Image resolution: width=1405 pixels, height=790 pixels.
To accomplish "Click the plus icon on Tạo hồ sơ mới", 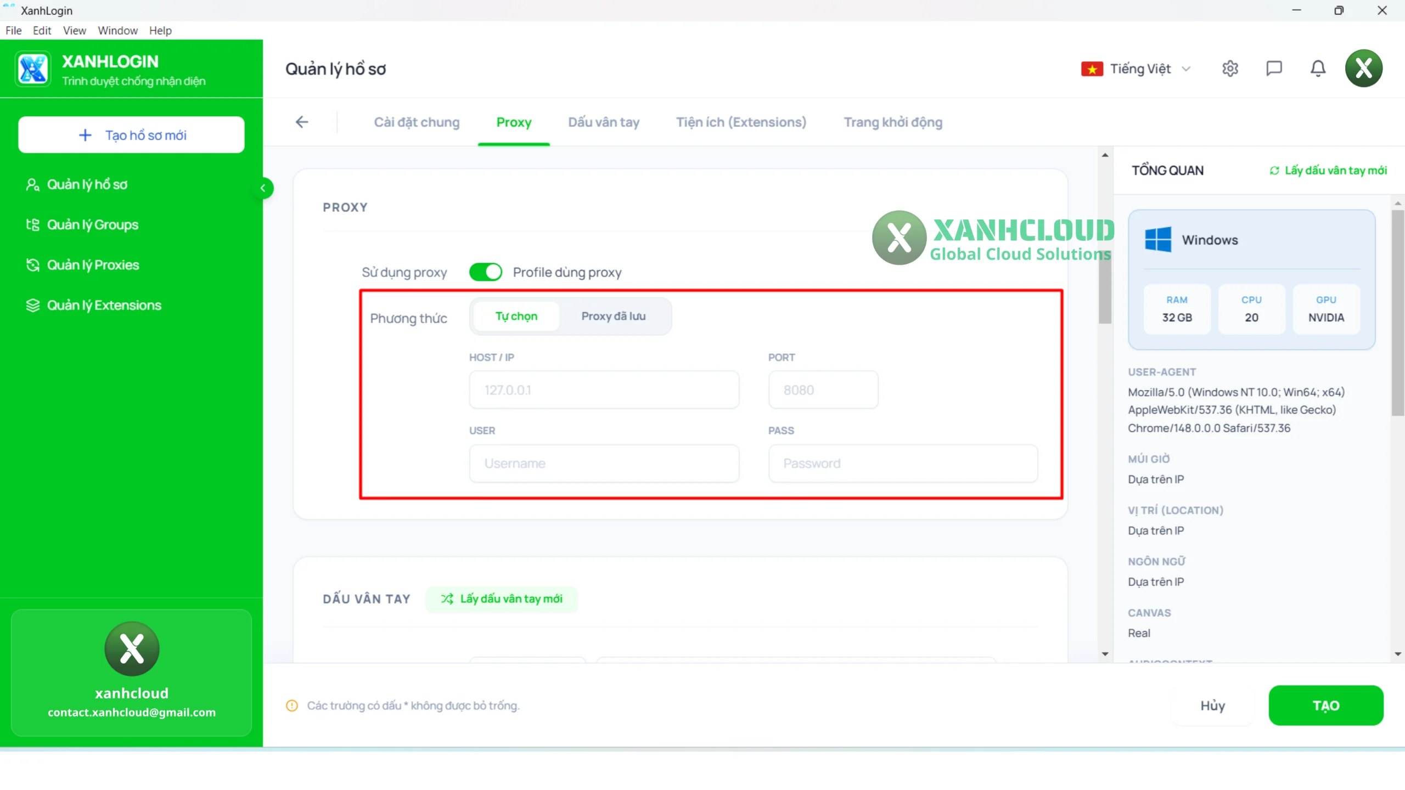I will 85,135.
